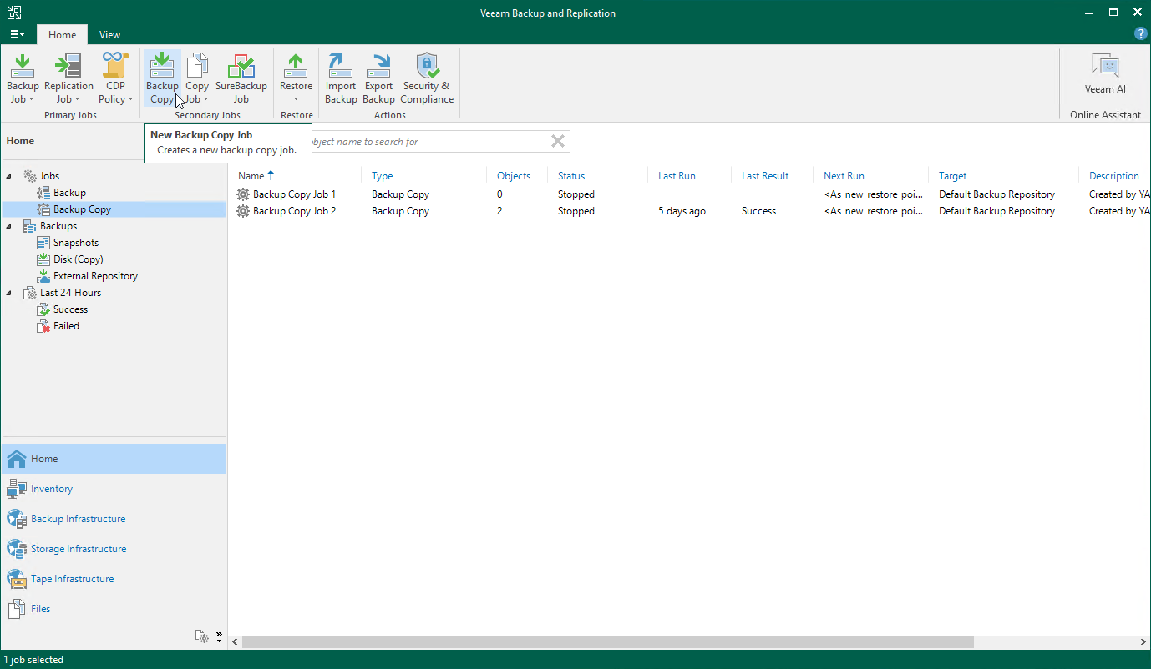Viewport: 1151px width, 669px height.
Task: Click the help question mark icon
Action: (1140, 34)
